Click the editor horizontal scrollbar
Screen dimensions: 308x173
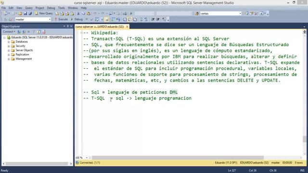(x=178, y=158)
